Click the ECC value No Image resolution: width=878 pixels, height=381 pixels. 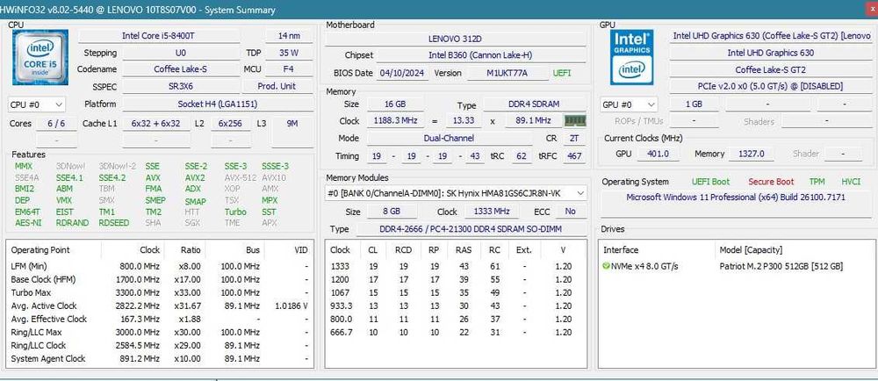570,212
